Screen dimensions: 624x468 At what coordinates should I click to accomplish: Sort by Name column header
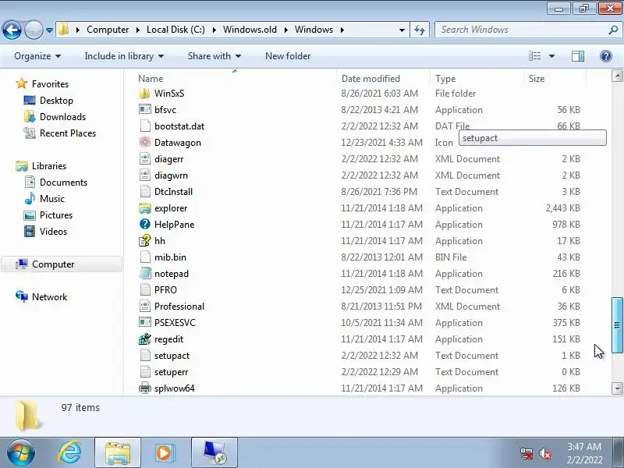[151, 79]
